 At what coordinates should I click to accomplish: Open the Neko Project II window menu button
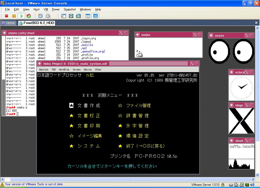click(39, 64)
